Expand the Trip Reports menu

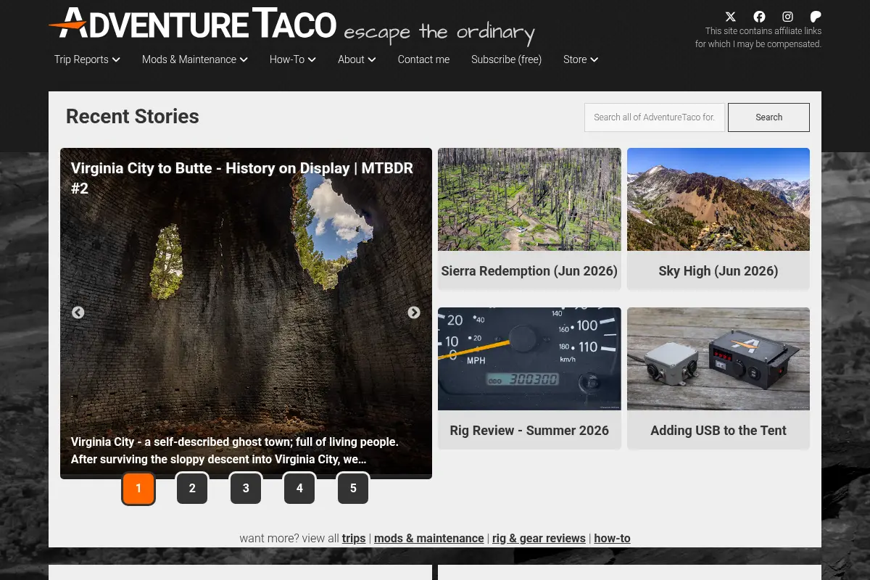(x=87, y=59)
